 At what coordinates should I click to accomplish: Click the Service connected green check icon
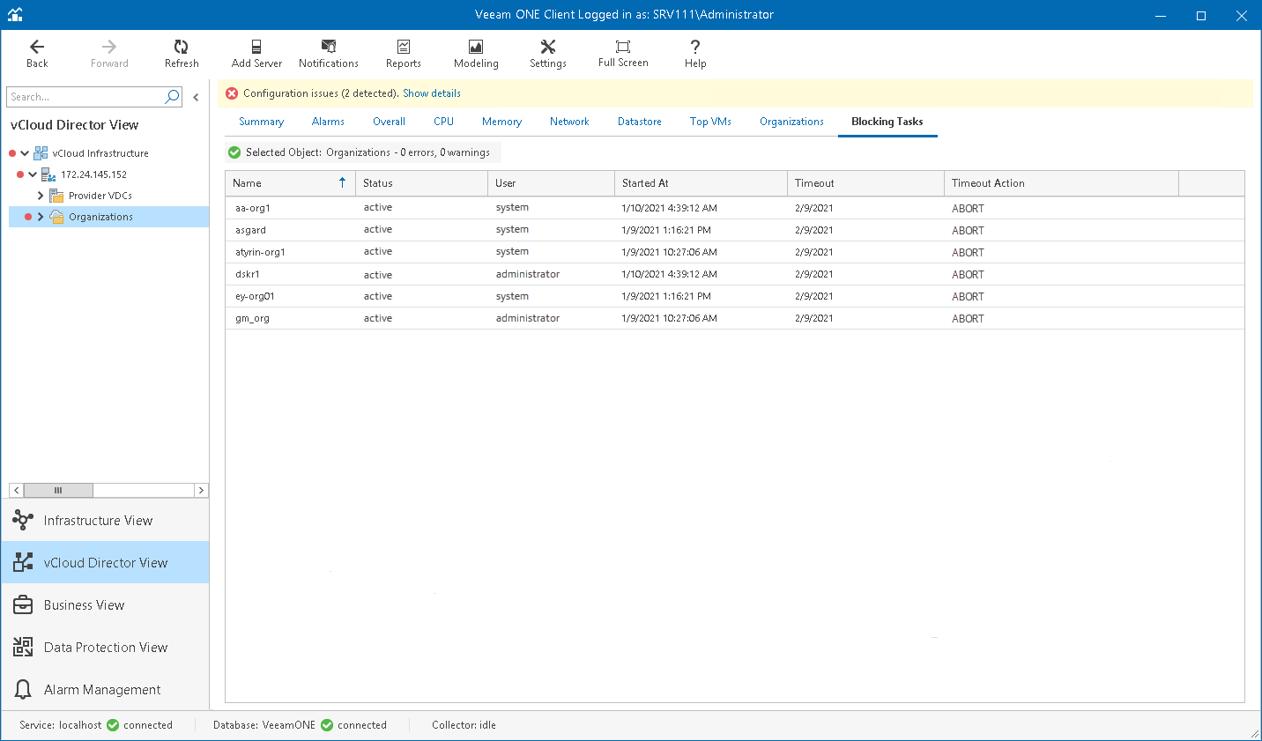(113, 725)
